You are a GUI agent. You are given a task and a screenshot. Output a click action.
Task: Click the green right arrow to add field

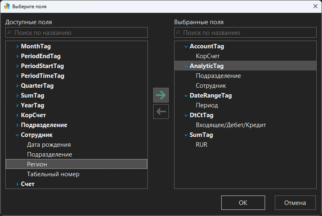161,95
